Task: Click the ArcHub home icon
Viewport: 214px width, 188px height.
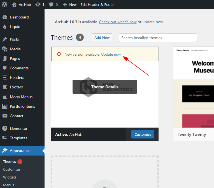Action: coord(14,4)
